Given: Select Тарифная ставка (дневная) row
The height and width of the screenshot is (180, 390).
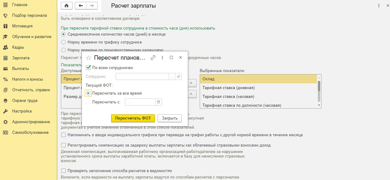Looking at the screenshot, I should 258,88.
